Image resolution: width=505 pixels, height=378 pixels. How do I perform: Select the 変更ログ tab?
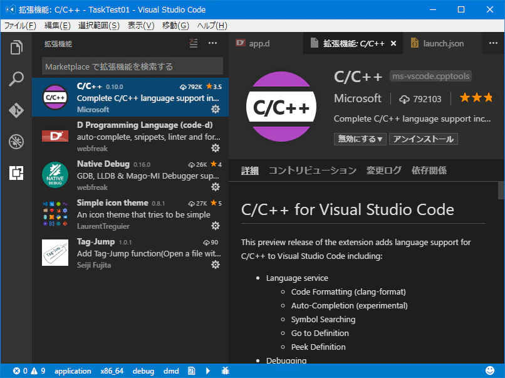point(383,170)
